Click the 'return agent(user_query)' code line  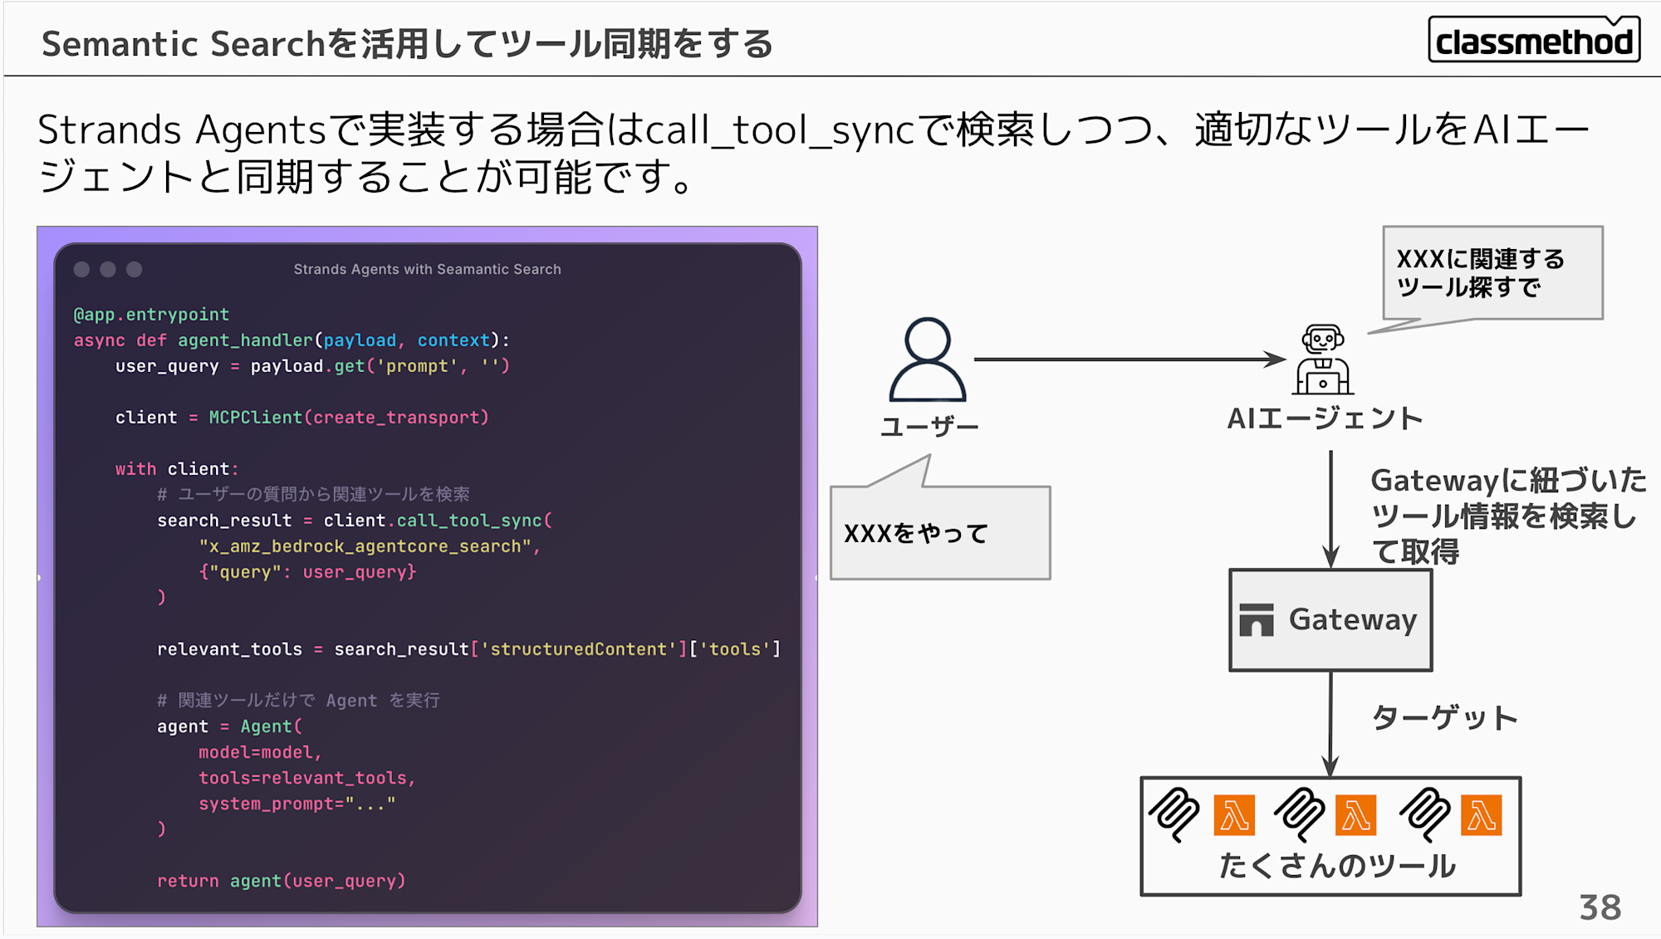click(282, 881)
